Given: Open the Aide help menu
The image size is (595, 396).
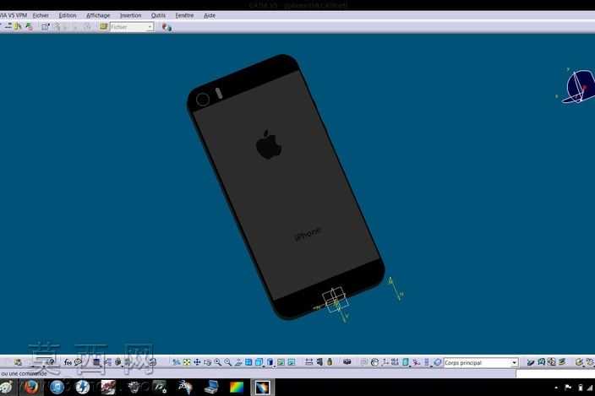Looking at the screenshot, I should pos(210,15).
